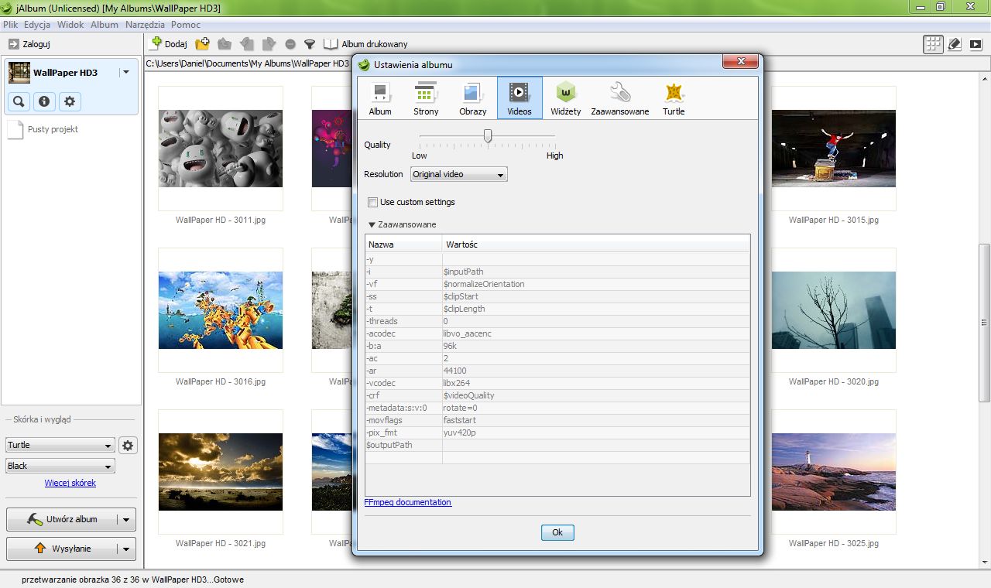Click the album folder path bar

[x=248, y=63]
